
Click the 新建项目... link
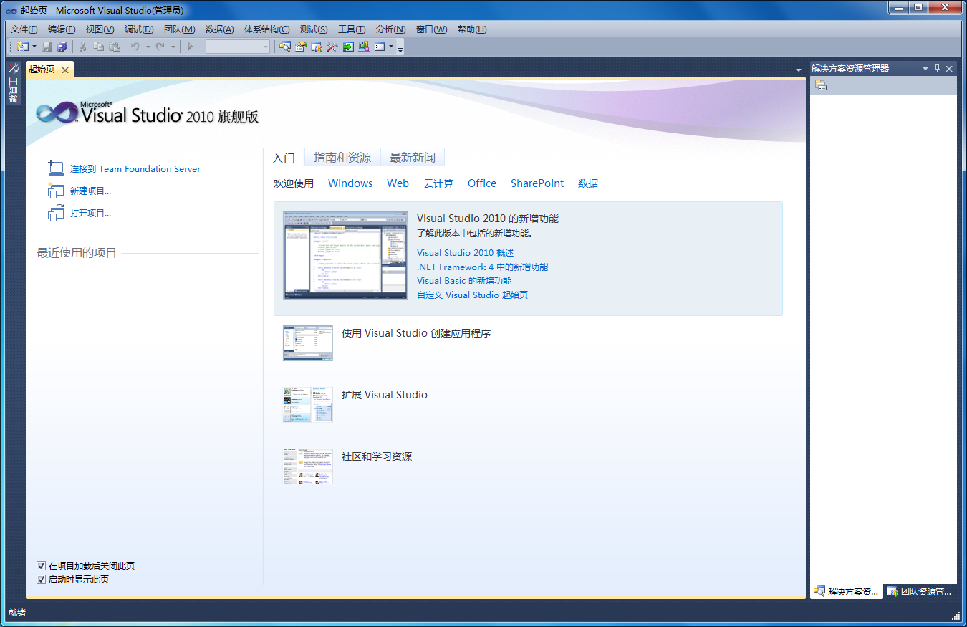[x=90, y=191]
